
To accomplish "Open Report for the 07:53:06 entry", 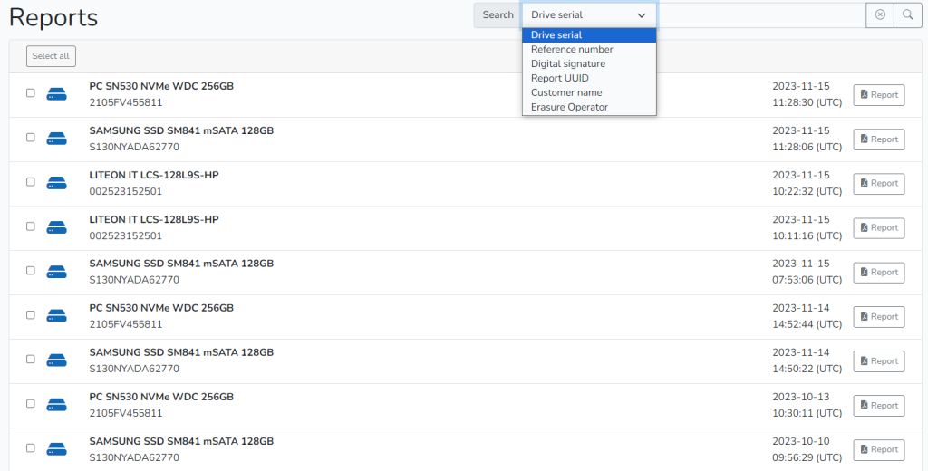I will [879, 273].
